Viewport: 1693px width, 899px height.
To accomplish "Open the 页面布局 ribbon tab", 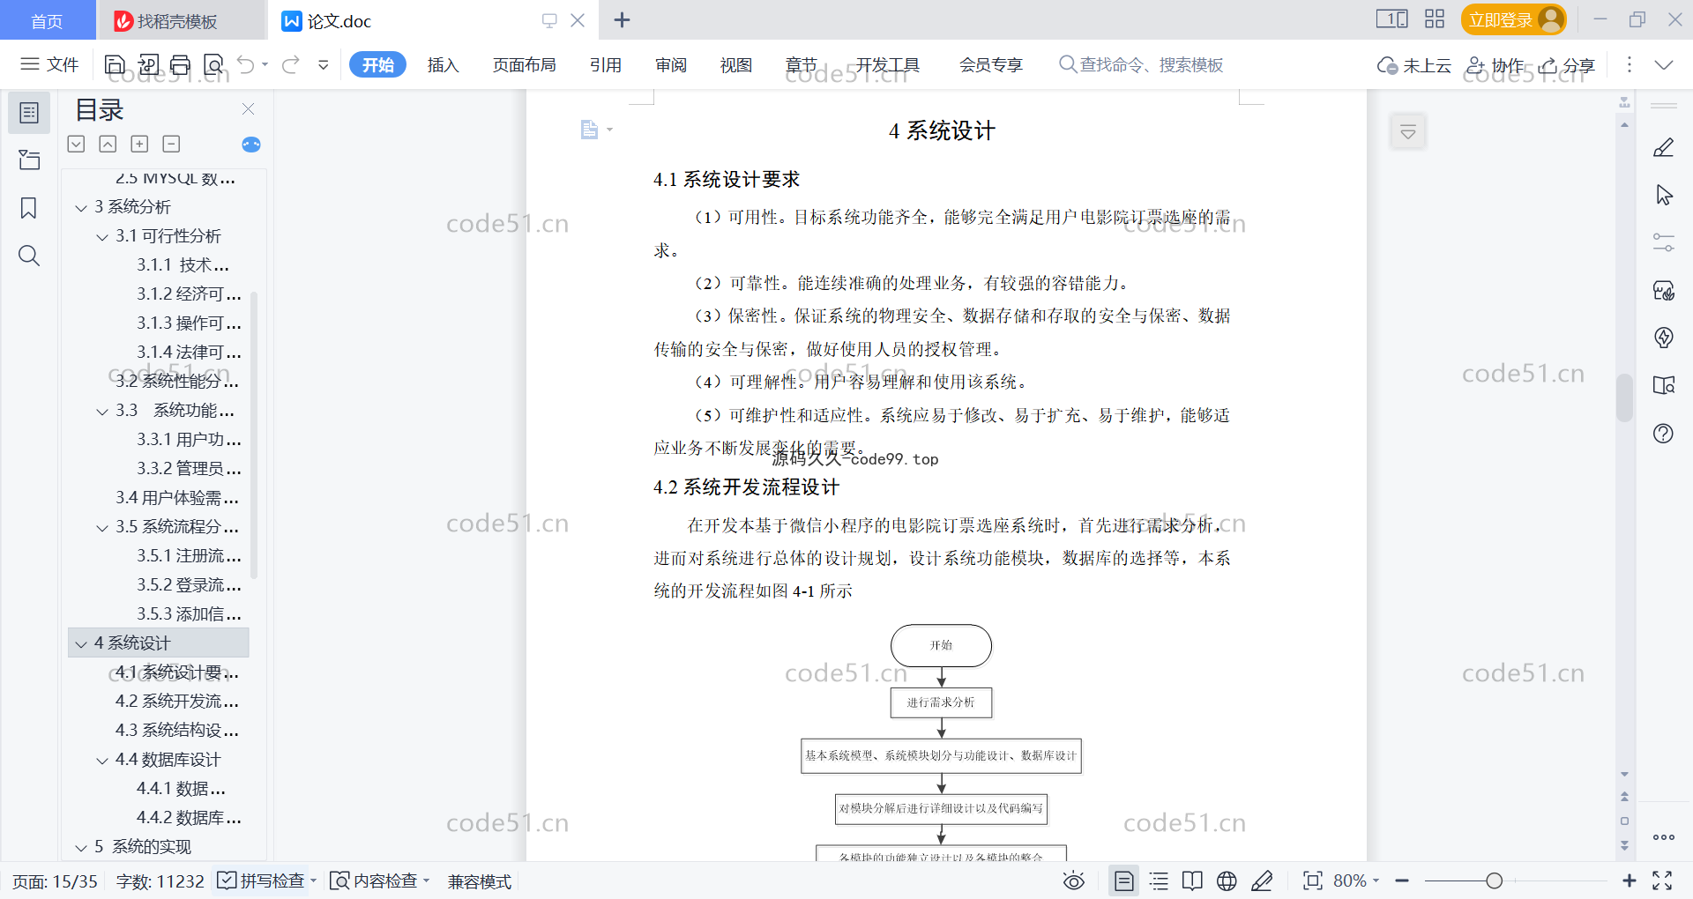I will (524, 64).
